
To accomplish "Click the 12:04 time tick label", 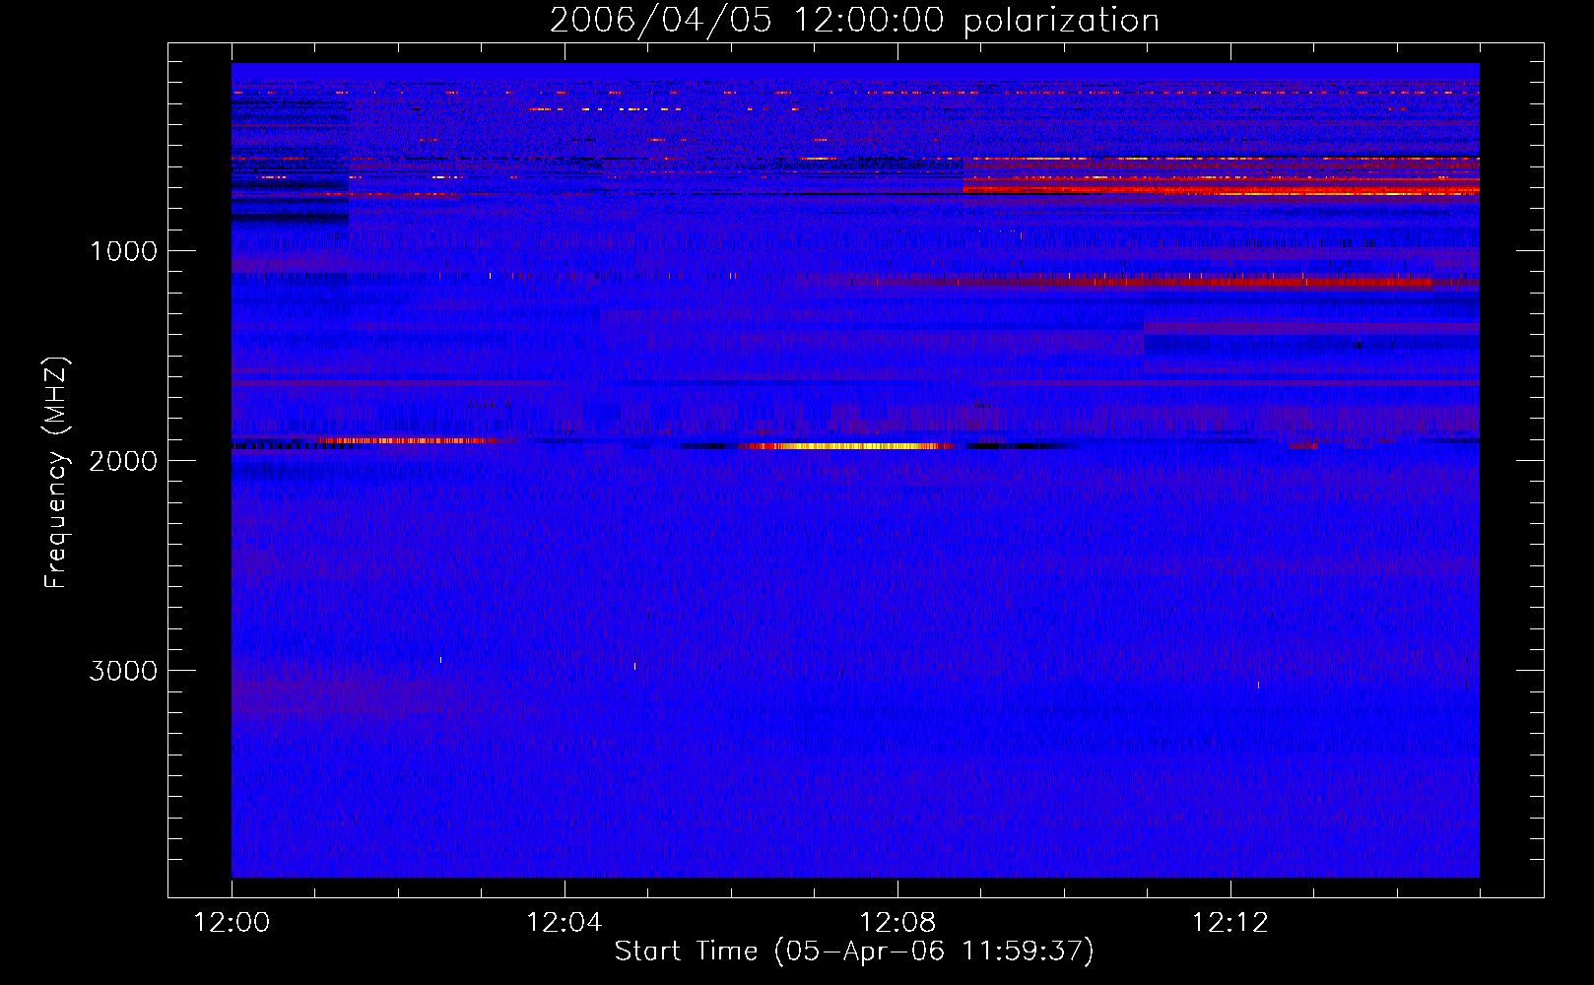I will [x=565, y=923].
